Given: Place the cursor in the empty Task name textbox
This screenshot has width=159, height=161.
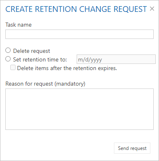Looking at the screenshot, I should tap(79, 34).
